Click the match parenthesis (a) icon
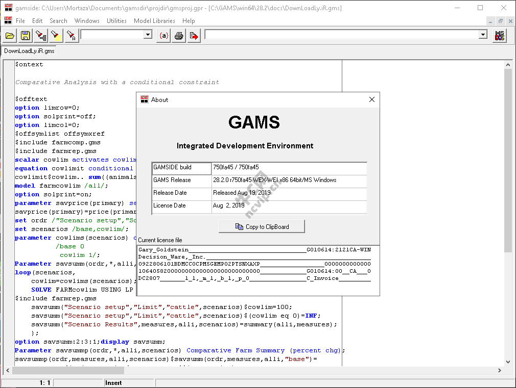The width and height of the screenshot is (516, 388). (x=163, y=36)
